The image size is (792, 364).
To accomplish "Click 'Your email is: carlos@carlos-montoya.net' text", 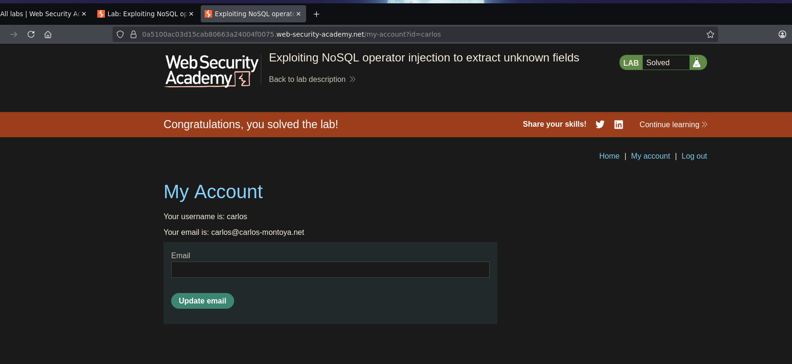I will coord(234,232).
